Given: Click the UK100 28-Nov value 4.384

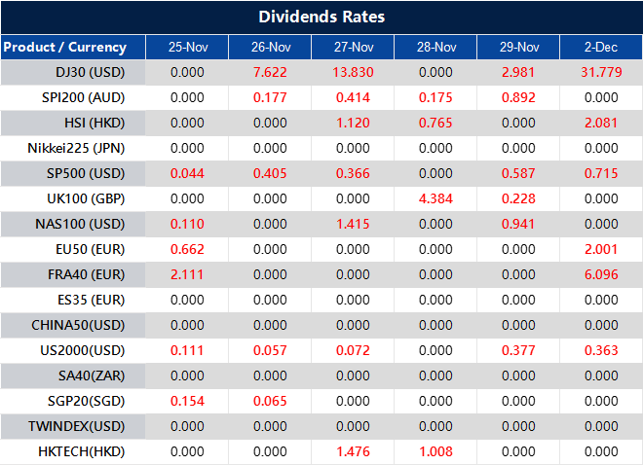Looking at the screenshot, I should point(435,198).
